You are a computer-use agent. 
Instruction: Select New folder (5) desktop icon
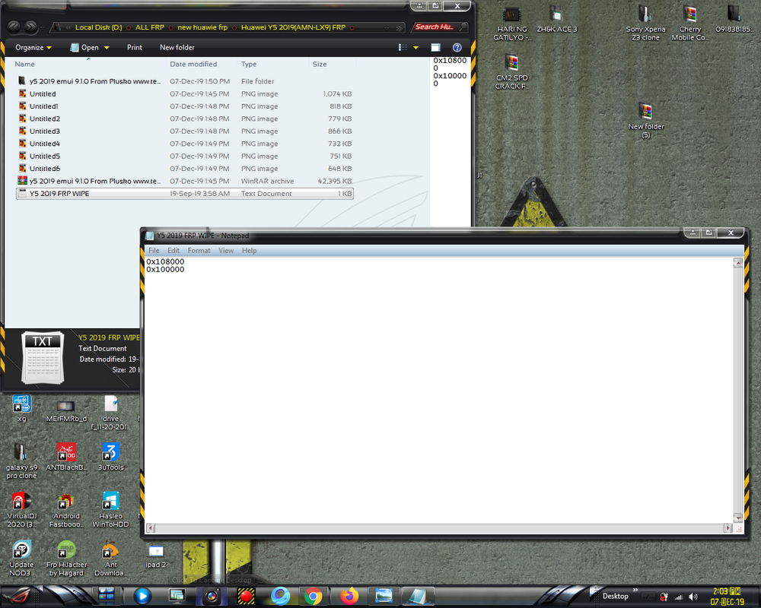tap(646, 121)
